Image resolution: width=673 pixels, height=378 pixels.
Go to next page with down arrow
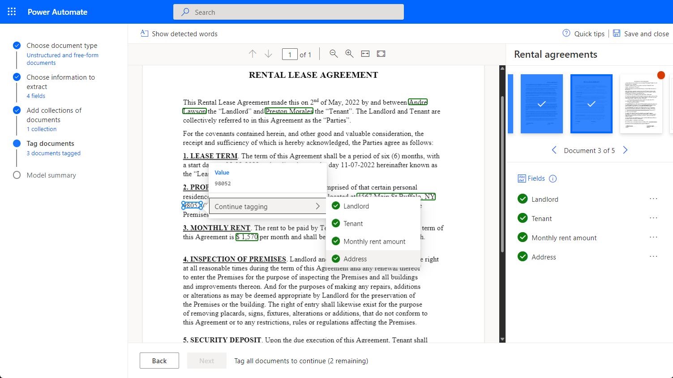click(268, 54)
